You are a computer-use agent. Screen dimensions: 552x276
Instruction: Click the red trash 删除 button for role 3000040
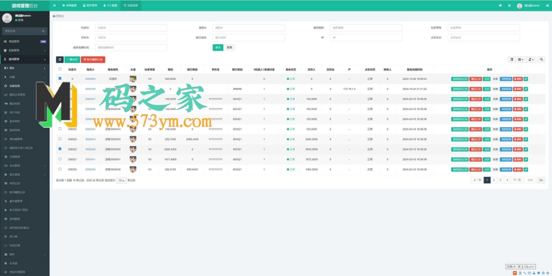(x=518, y=169)
